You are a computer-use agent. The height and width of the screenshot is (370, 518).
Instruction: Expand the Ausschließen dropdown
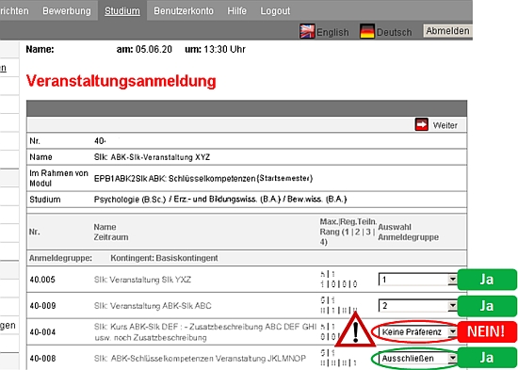pos(417,358)
